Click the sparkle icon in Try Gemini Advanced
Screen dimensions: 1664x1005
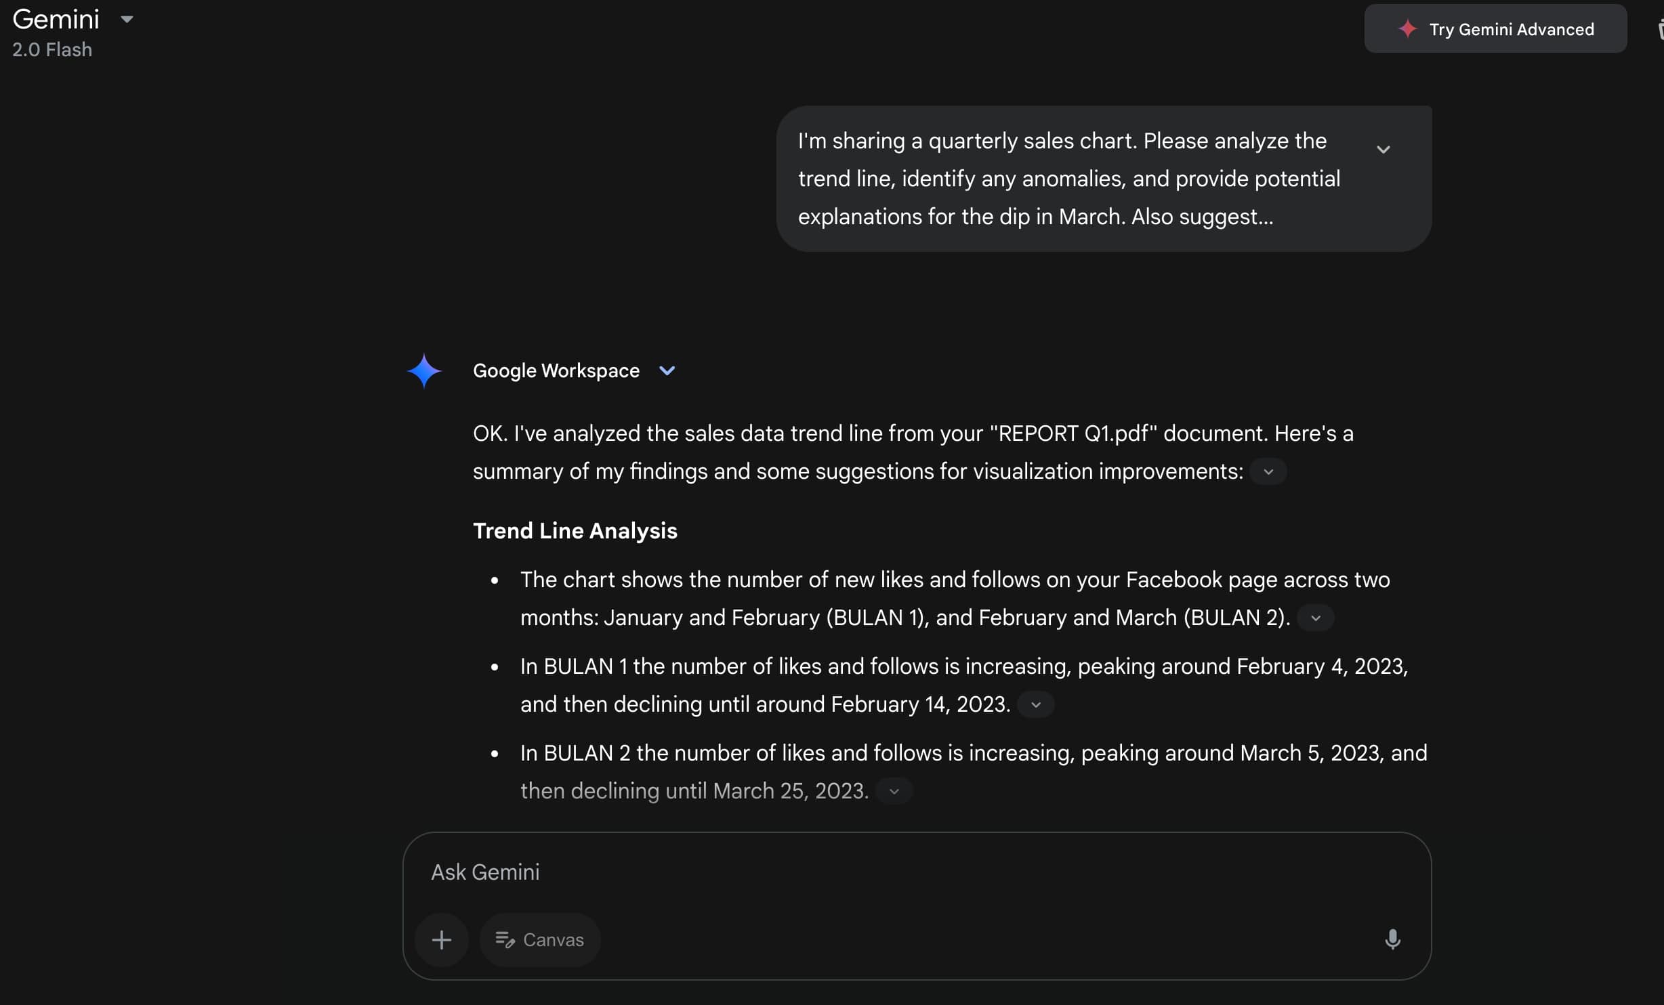click(x=1407, y=29)
